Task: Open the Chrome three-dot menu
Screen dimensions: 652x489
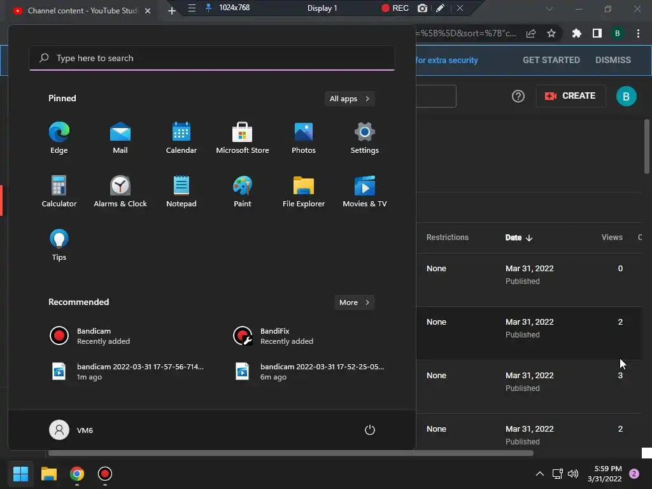Action: point(638,33)
